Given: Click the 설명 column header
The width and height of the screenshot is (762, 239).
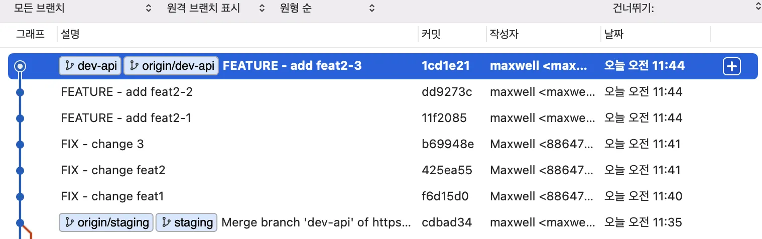Looking at the screenshot, I should tap(70, 34).
